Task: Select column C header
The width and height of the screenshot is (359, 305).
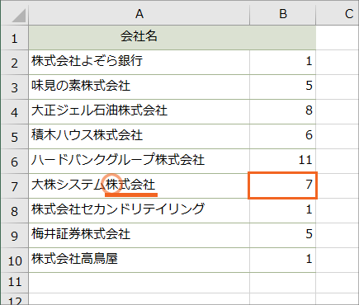Action: pyautogui.click(x=338, y=14)
